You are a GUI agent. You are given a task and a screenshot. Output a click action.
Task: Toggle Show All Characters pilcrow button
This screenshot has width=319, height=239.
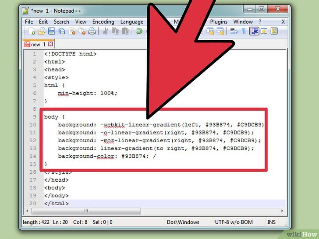pyautogui.click(x=244, y=31)
